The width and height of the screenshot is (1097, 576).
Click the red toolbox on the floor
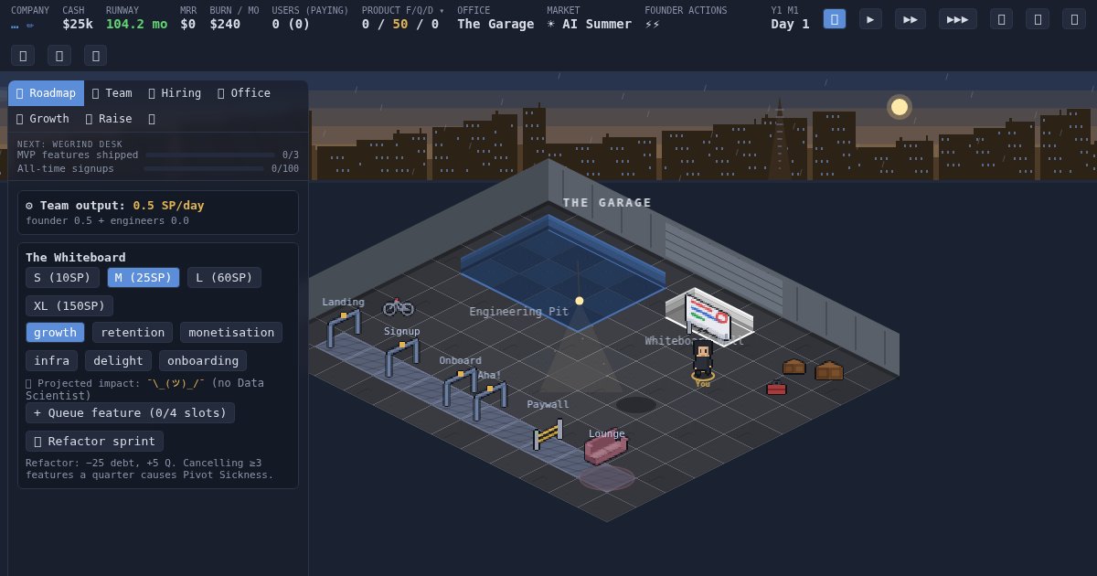(776, 389)
